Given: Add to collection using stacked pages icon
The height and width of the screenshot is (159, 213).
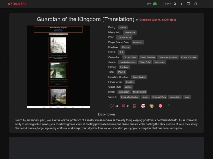Looking at the screenshot, I should [135, 106].
